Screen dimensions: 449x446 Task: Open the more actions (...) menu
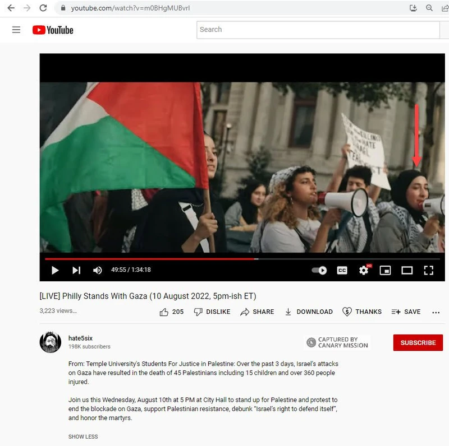click(436, 312)
